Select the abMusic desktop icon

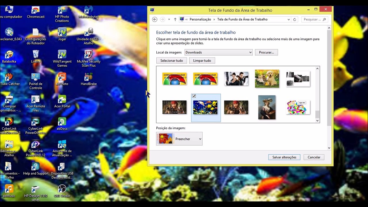pyautogui.click(x=9, y=191)
